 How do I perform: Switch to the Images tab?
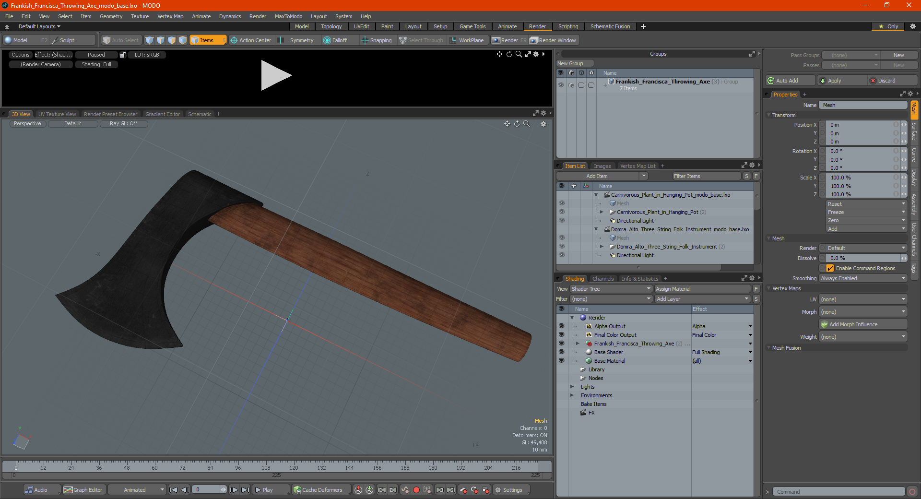tap(602, 166)
